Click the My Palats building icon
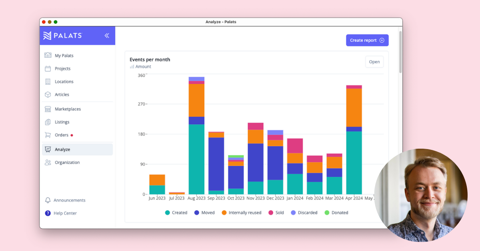Screen dimensions: 480x251 [x=48, y=56]
